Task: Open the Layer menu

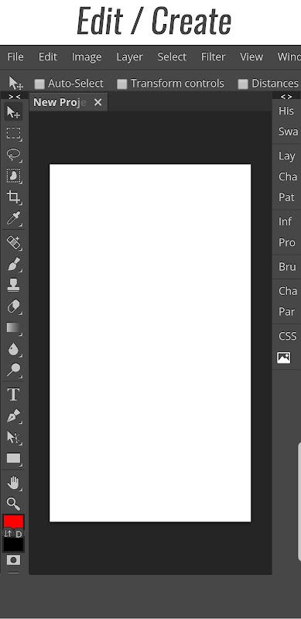Action: tap(129, 56)
